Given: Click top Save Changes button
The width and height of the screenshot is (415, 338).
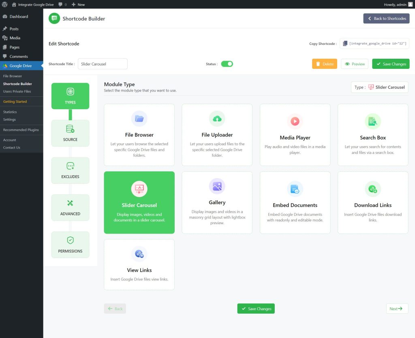Looking at the screenshot, I should click(x=391, y=64).
